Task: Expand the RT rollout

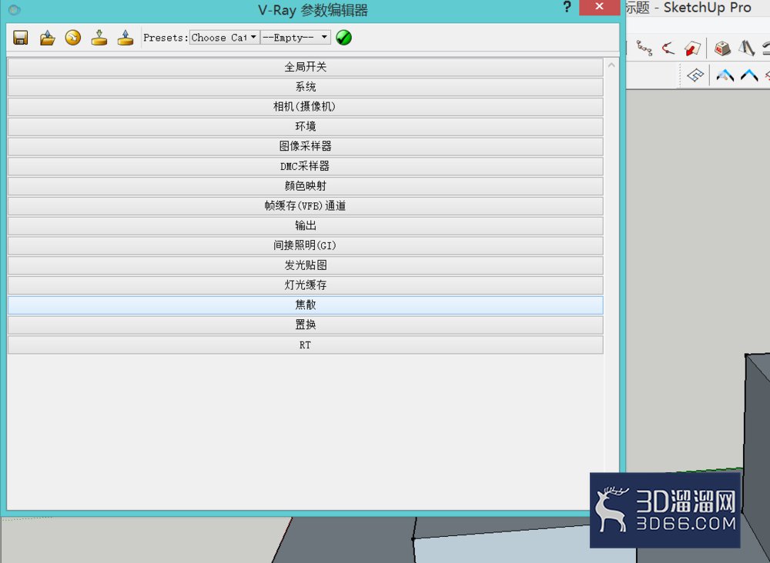Action: (x=306, y=345)
